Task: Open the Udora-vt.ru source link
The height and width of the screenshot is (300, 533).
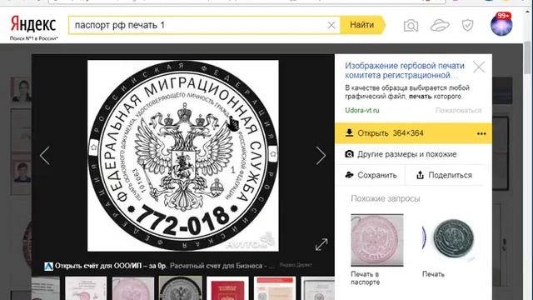Action: coord(362,110)
